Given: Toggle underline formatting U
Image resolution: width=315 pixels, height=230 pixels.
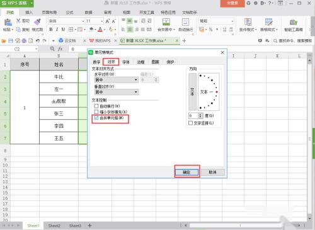Looking at the screenshot, I should pyautogui.click(x=63, y=30).
